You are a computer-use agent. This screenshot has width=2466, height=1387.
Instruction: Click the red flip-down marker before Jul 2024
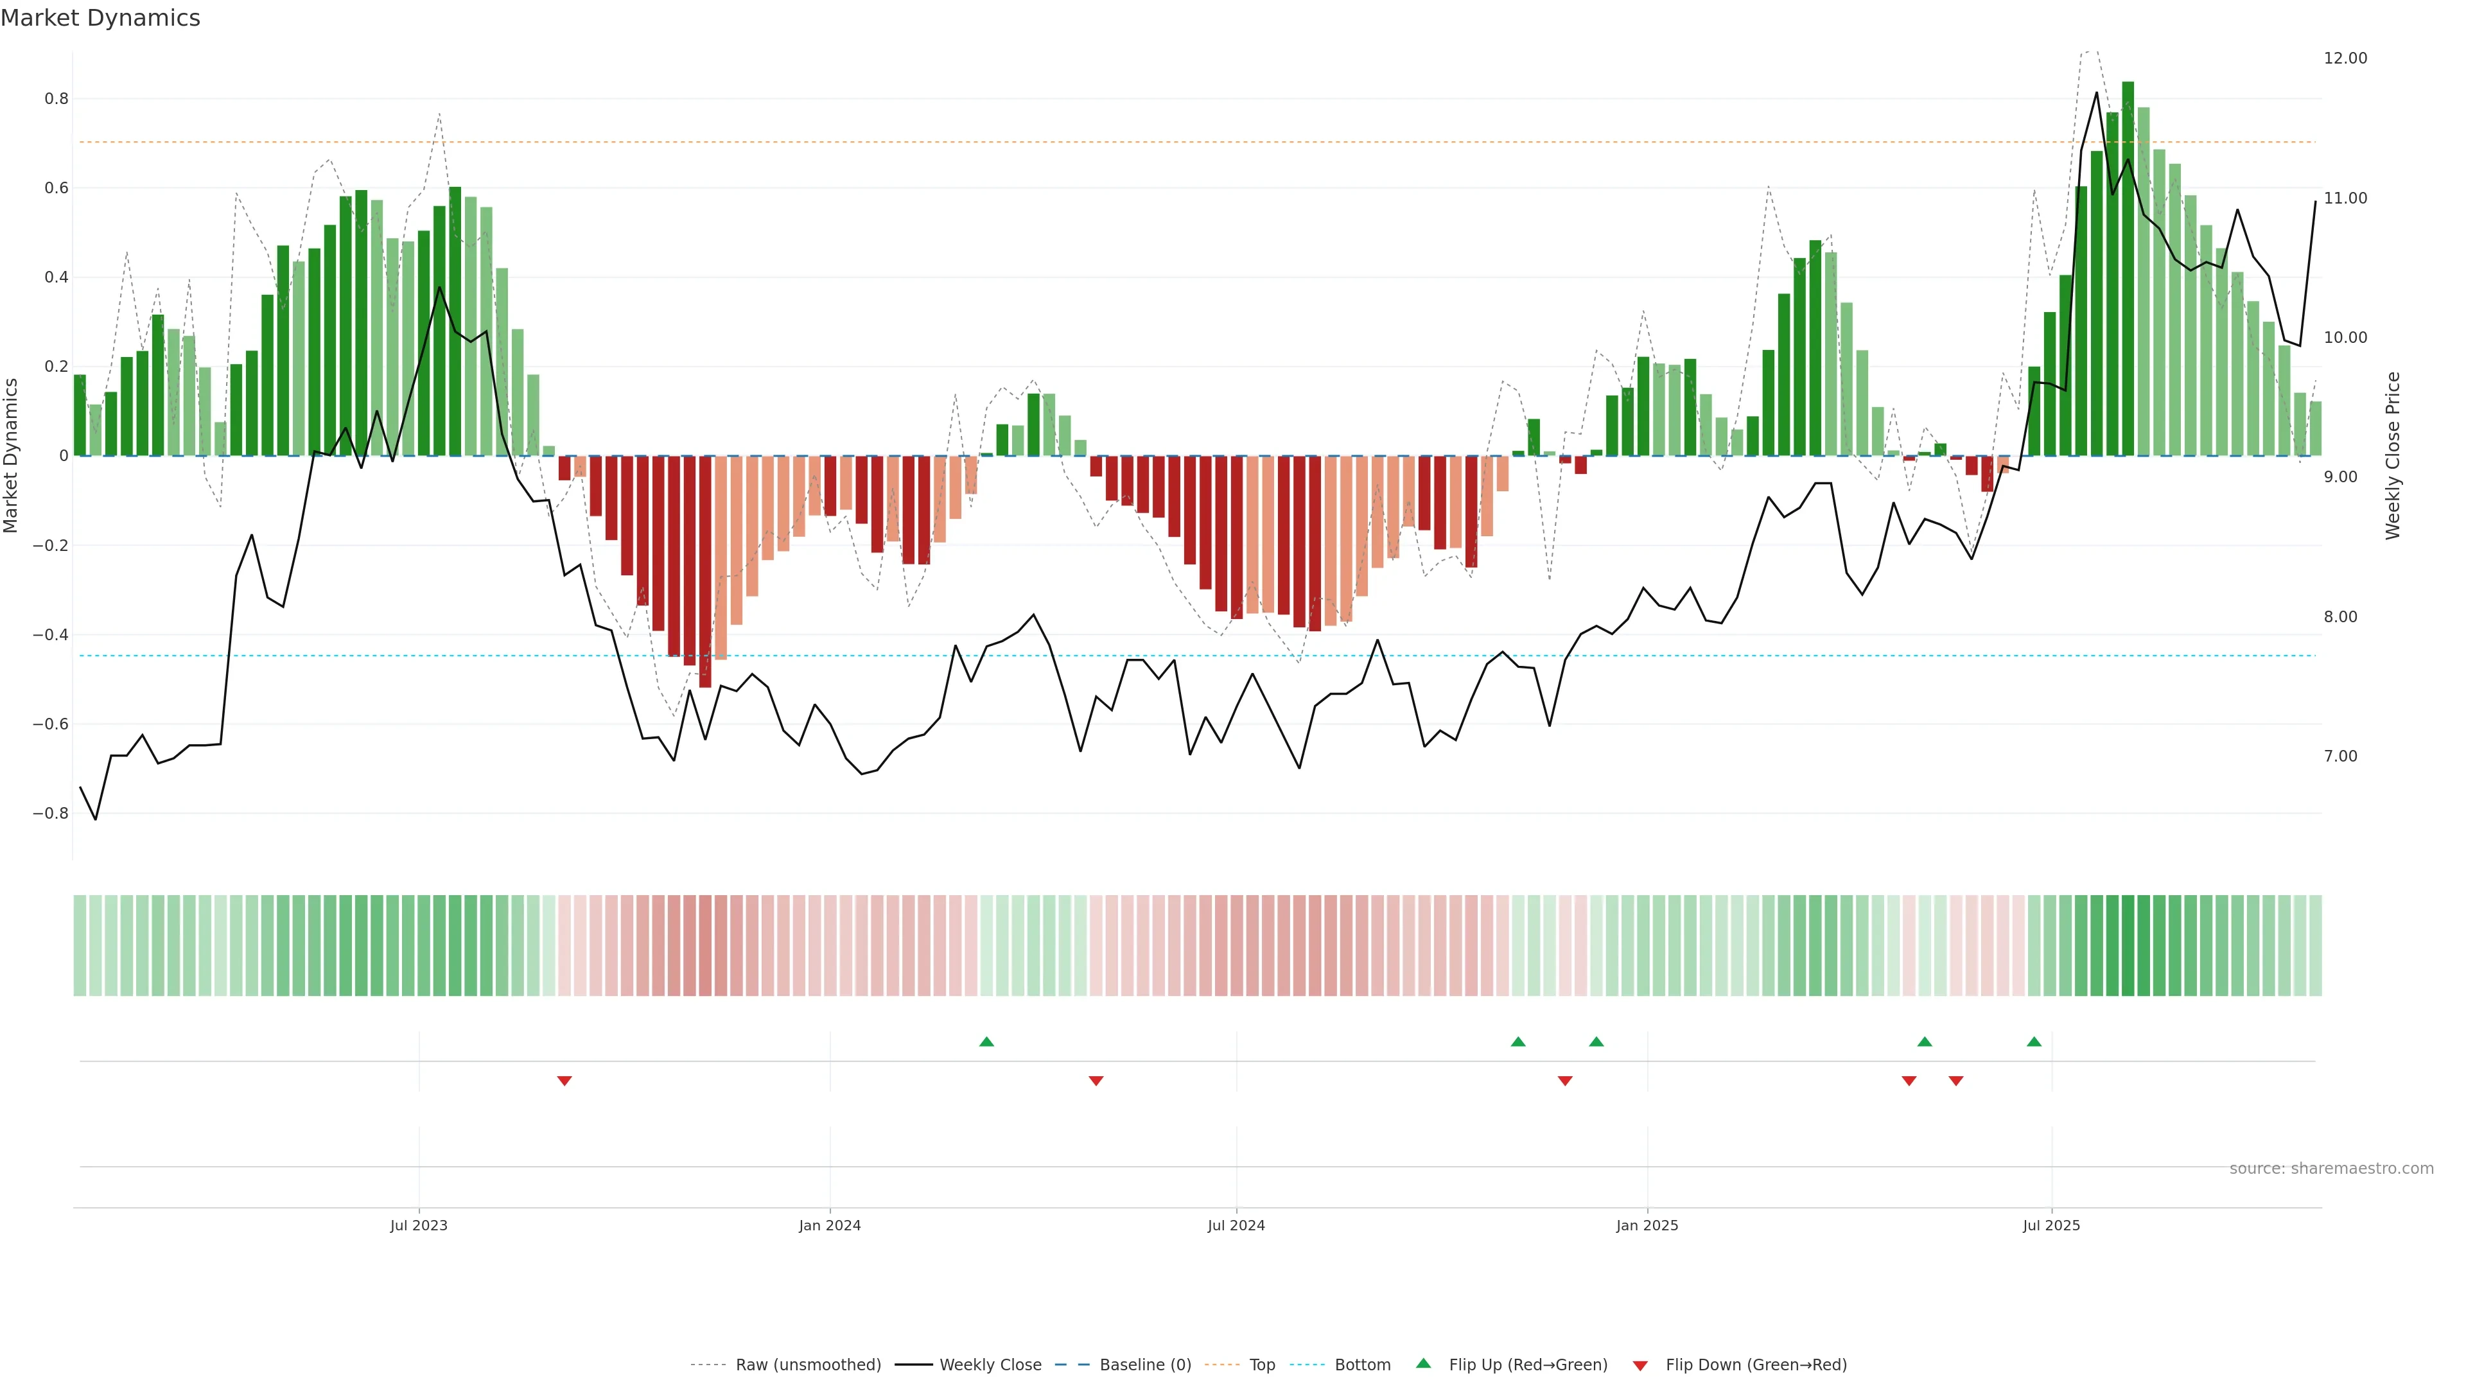(1096, 1081)
